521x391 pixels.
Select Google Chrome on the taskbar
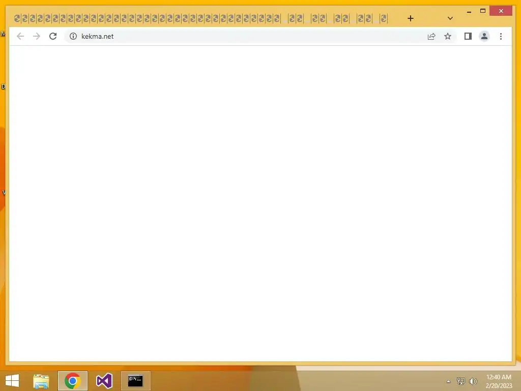(73, 381)
